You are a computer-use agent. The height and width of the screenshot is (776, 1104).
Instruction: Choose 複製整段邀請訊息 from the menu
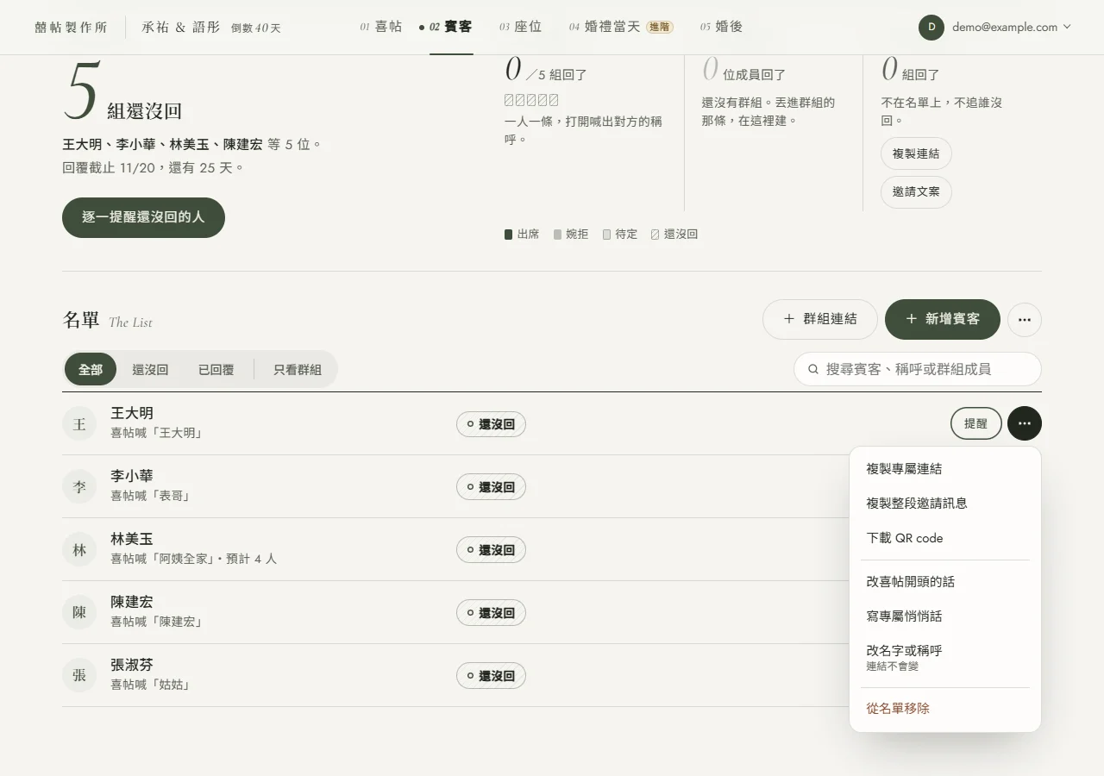tap(945, 504)
